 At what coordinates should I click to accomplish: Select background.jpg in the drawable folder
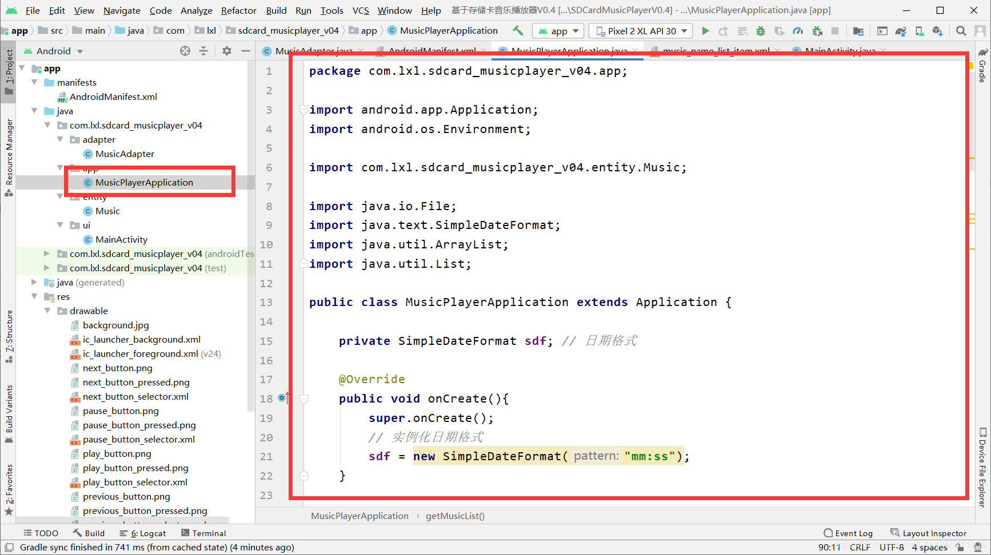point(115,325)
